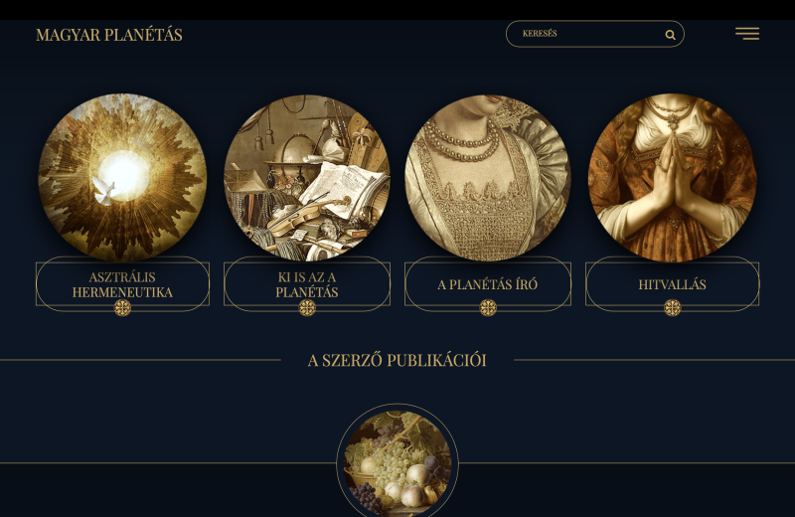Click the praying hands portrait image
Image resolution: width=795 pixels, height=517 pixels.
[673, 178]
